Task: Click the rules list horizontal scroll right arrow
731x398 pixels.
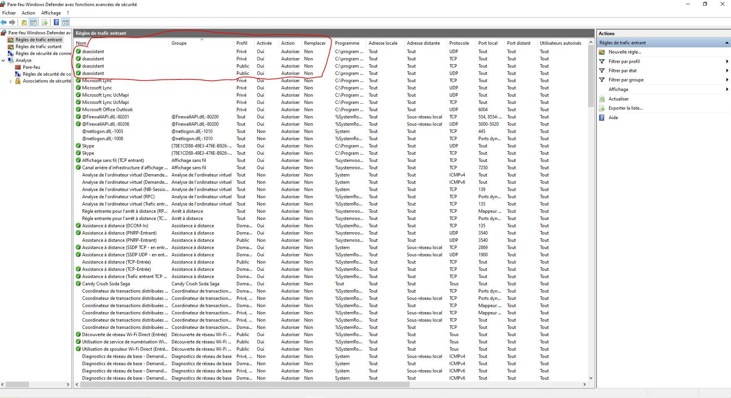Action: (x=584, y=385)
